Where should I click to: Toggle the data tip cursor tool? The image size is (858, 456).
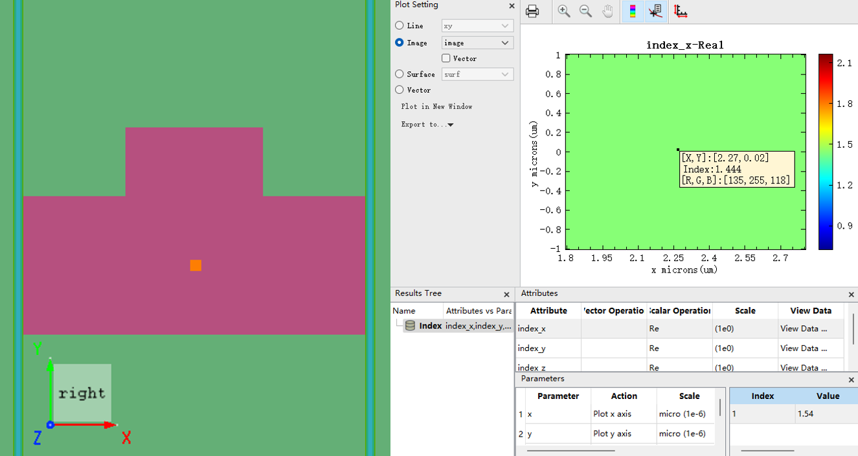pos(655,11)
